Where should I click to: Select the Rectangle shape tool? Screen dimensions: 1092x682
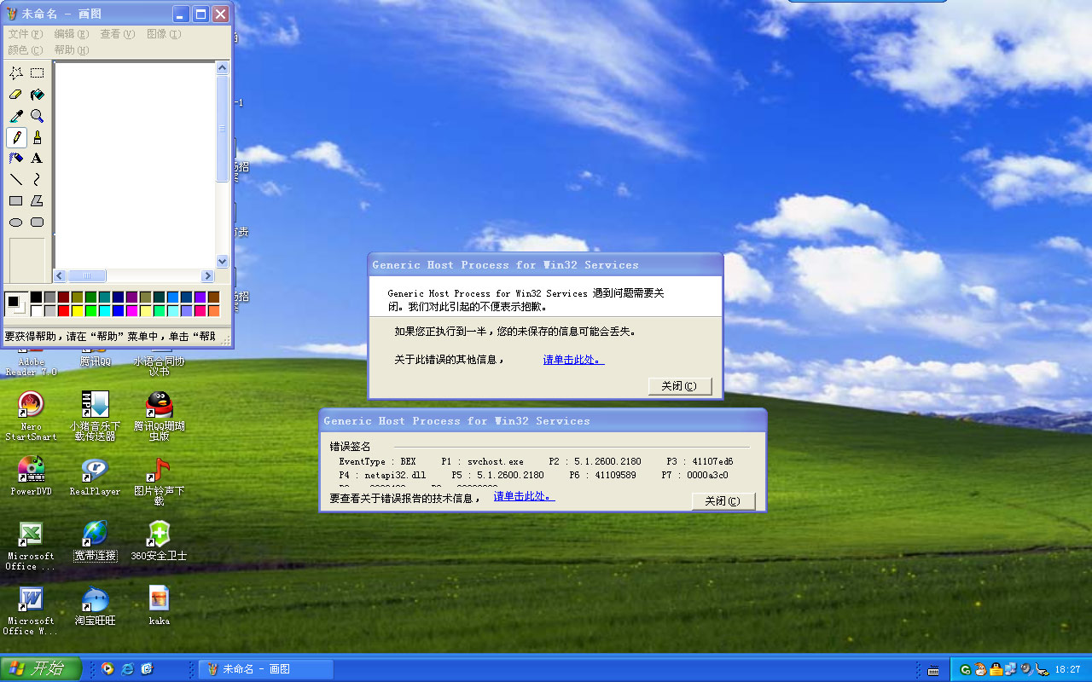click(x=16, y=201)
